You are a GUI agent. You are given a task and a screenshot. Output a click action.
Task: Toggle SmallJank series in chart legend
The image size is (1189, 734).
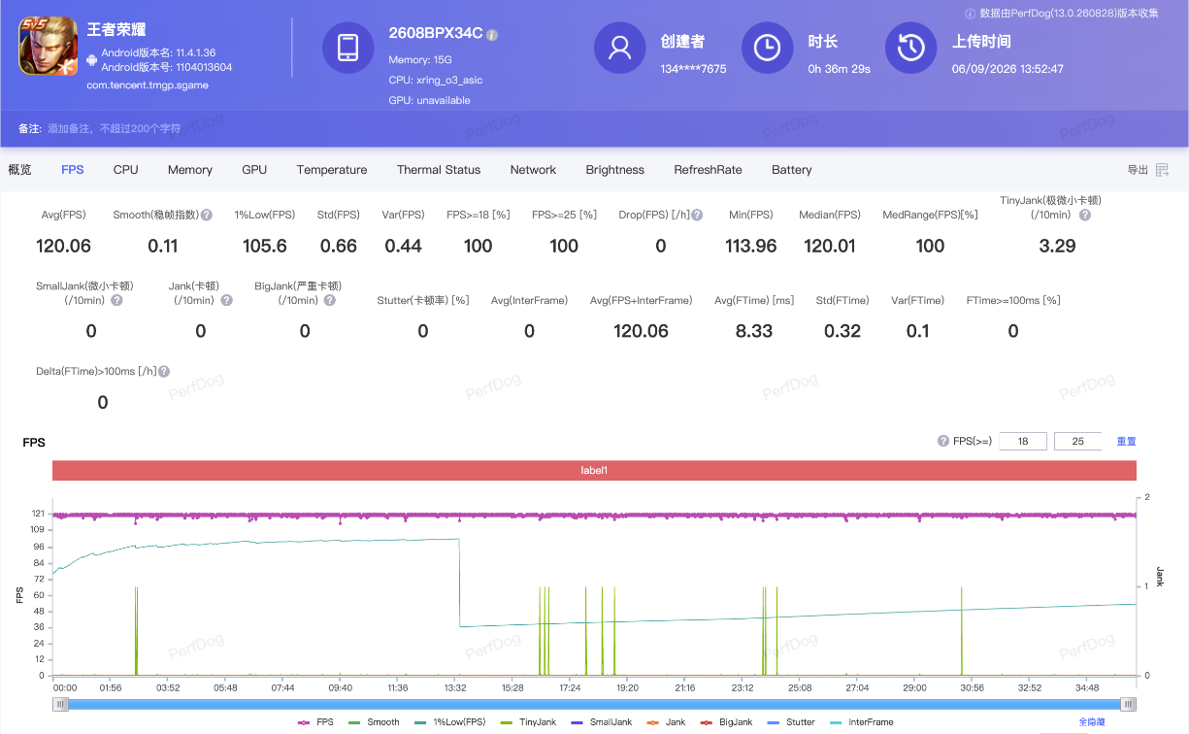(x=602, y=722)
